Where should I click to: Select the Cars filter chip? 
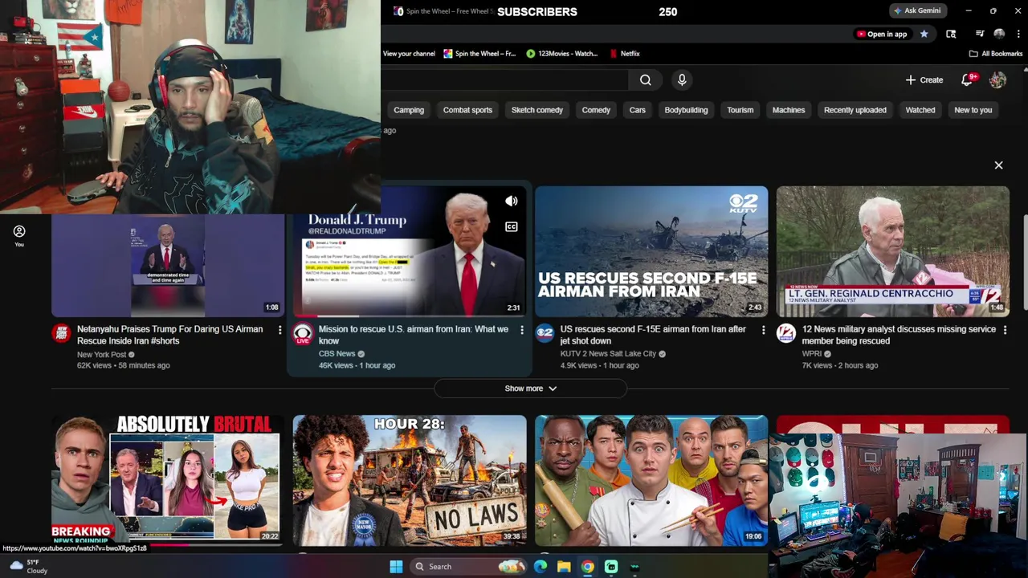click(638, 110)
